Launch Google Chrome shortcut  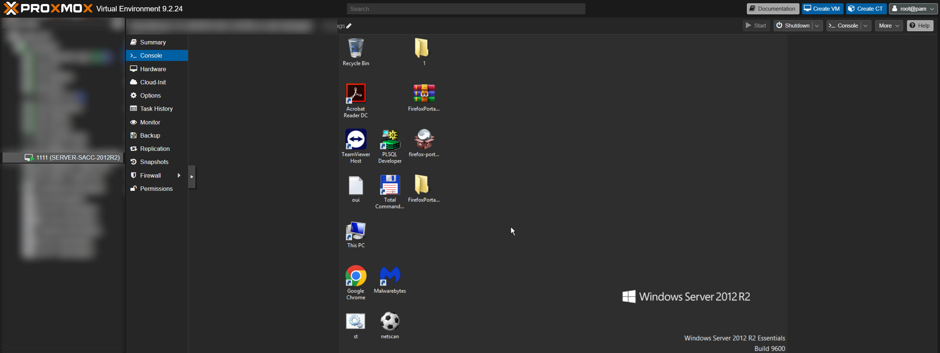click(x=355, y=283)
